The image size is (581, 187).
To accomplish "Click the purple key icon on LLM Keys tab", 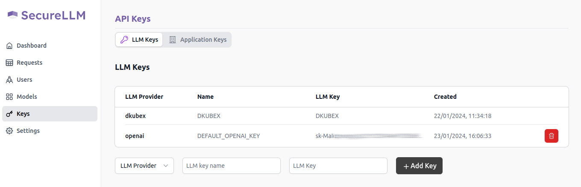I will pos(124,40).
